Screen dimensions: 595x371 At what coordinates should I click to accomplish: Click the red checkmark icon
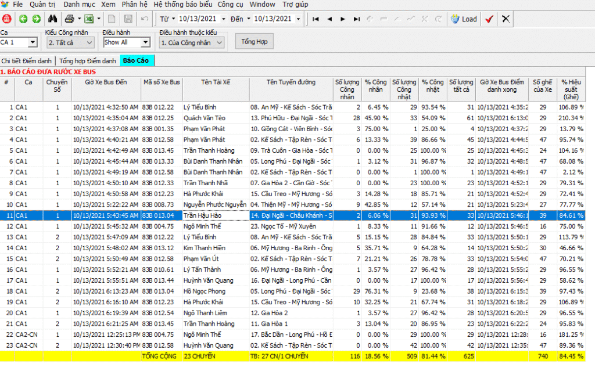[489, 19]
